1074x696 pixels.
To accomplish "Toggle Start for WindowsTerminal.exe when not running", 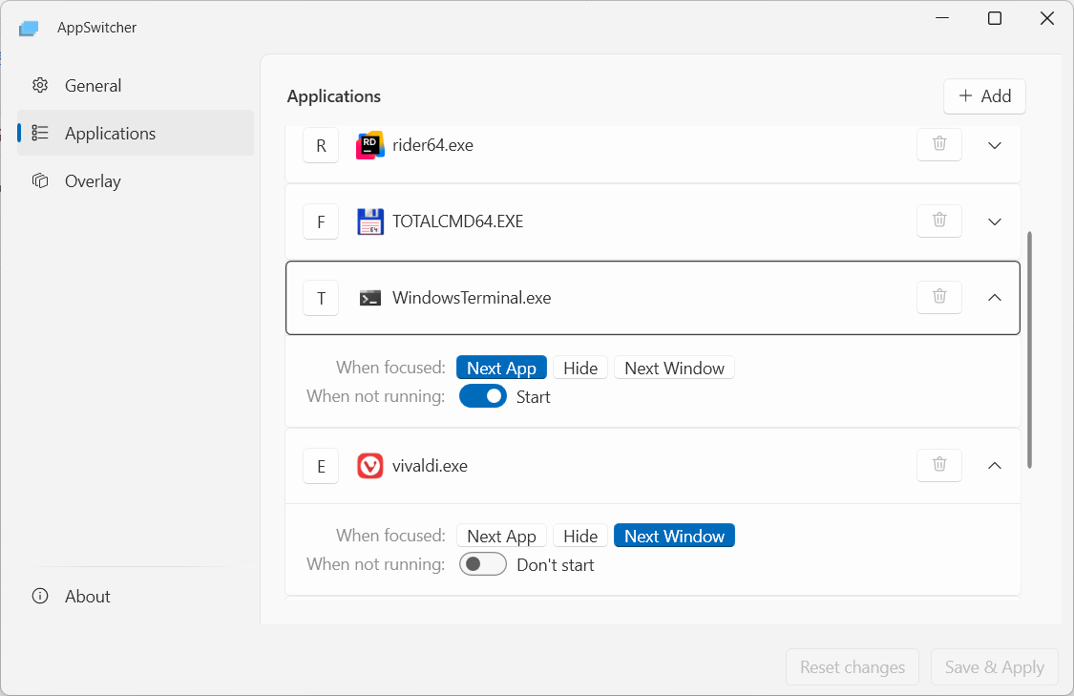I will (x=483, y=395).
